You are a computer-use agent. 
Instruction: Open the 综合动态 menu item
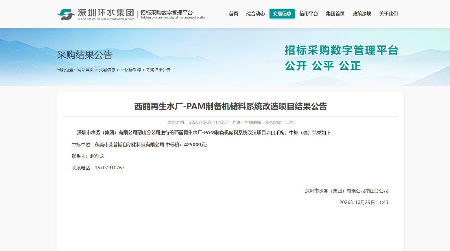click(255, 14)
